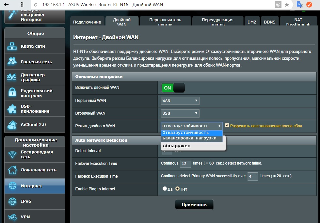
Task: Open Parental Control padlock icon
Action: (x=12, y=93)
